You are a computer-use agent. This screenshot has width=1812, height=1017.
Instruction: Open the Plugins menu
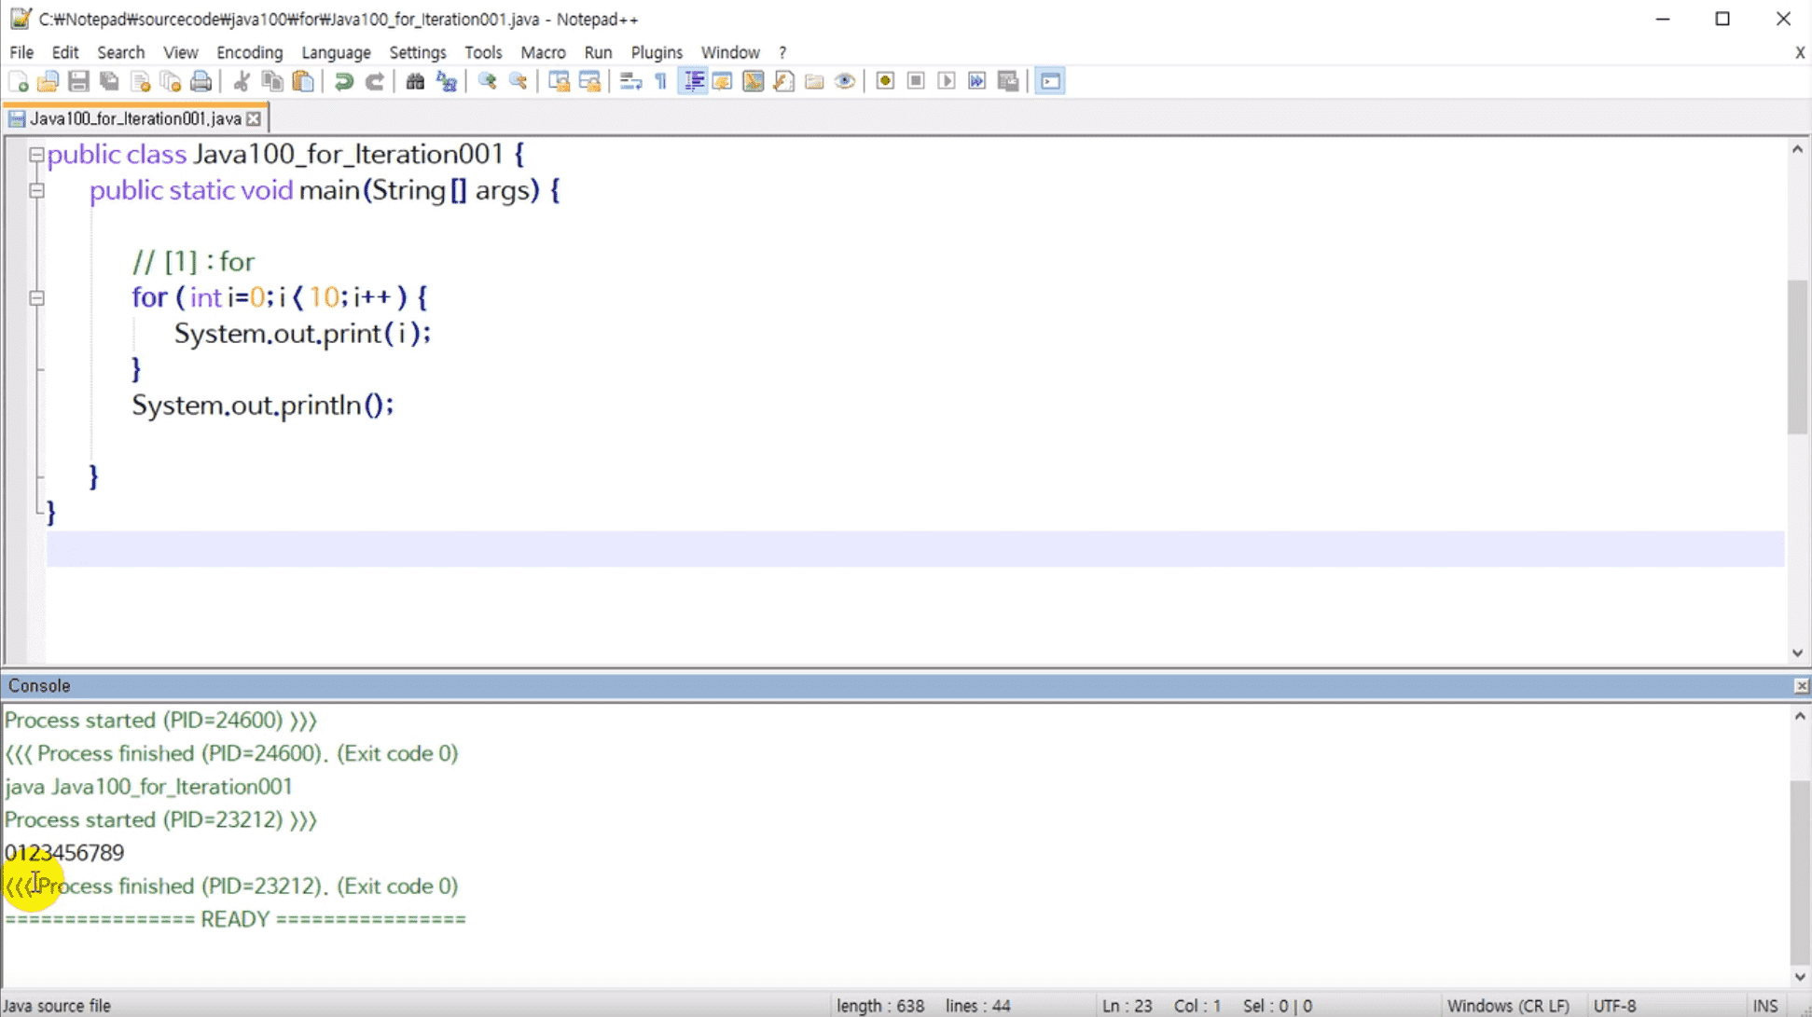657,52
